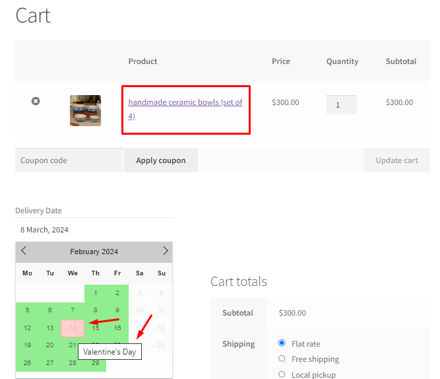Pick February 26 in the calendar
440x379 pixels.
click(27, 363)
